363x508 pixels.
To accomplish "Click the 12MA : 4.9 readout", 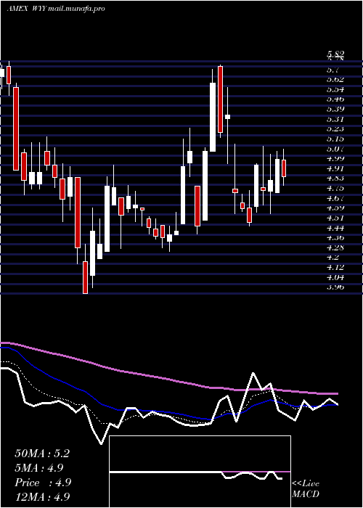I will [42, 496].
